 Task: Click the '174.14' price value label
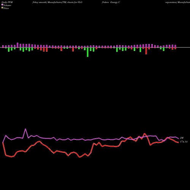click(184, 142)
